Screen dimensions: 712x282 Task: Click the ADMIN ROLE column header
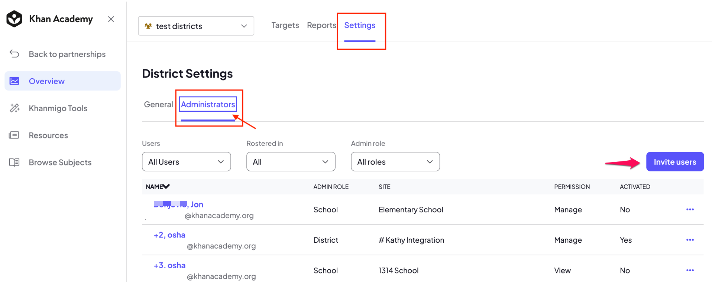(x=331, y=187)
